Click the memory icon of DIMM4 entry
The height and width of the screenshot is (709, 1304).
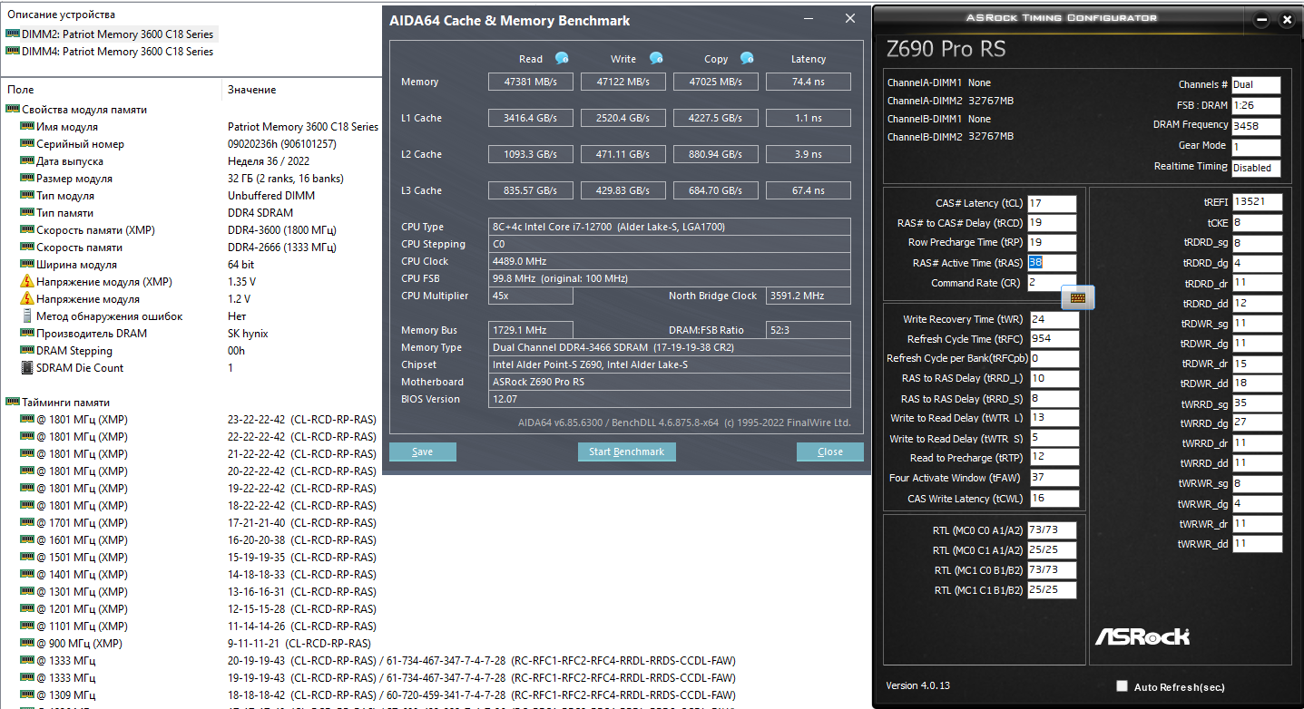pos(13,52)
